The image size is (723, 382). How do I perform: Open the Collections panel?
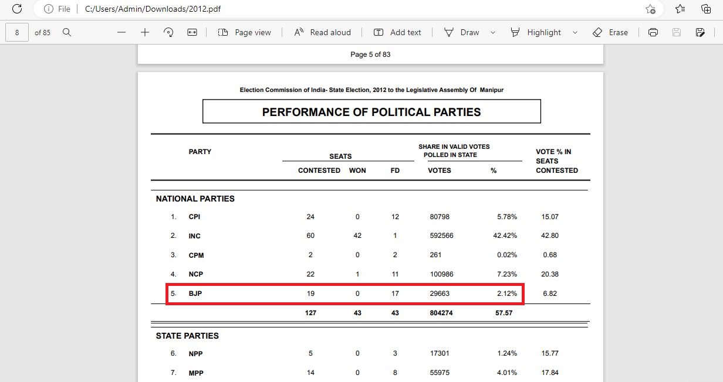(706, 9)
